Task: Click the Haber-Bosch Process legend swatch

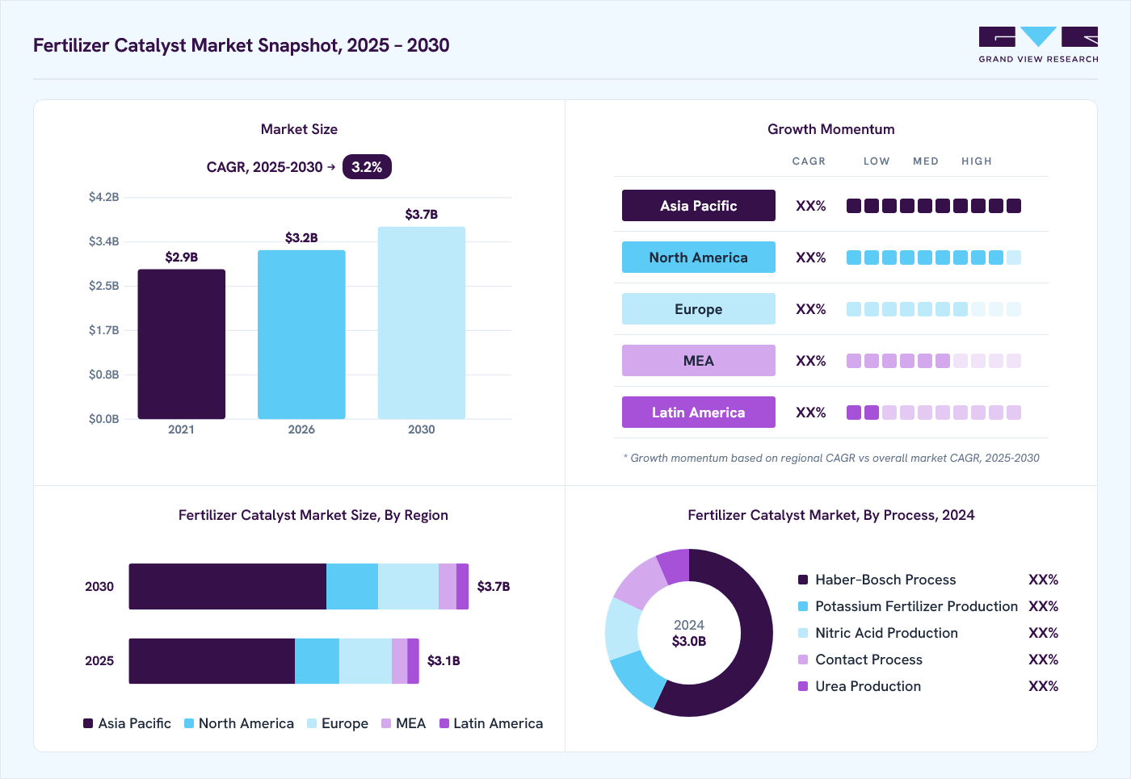Action: click(803, 580)
